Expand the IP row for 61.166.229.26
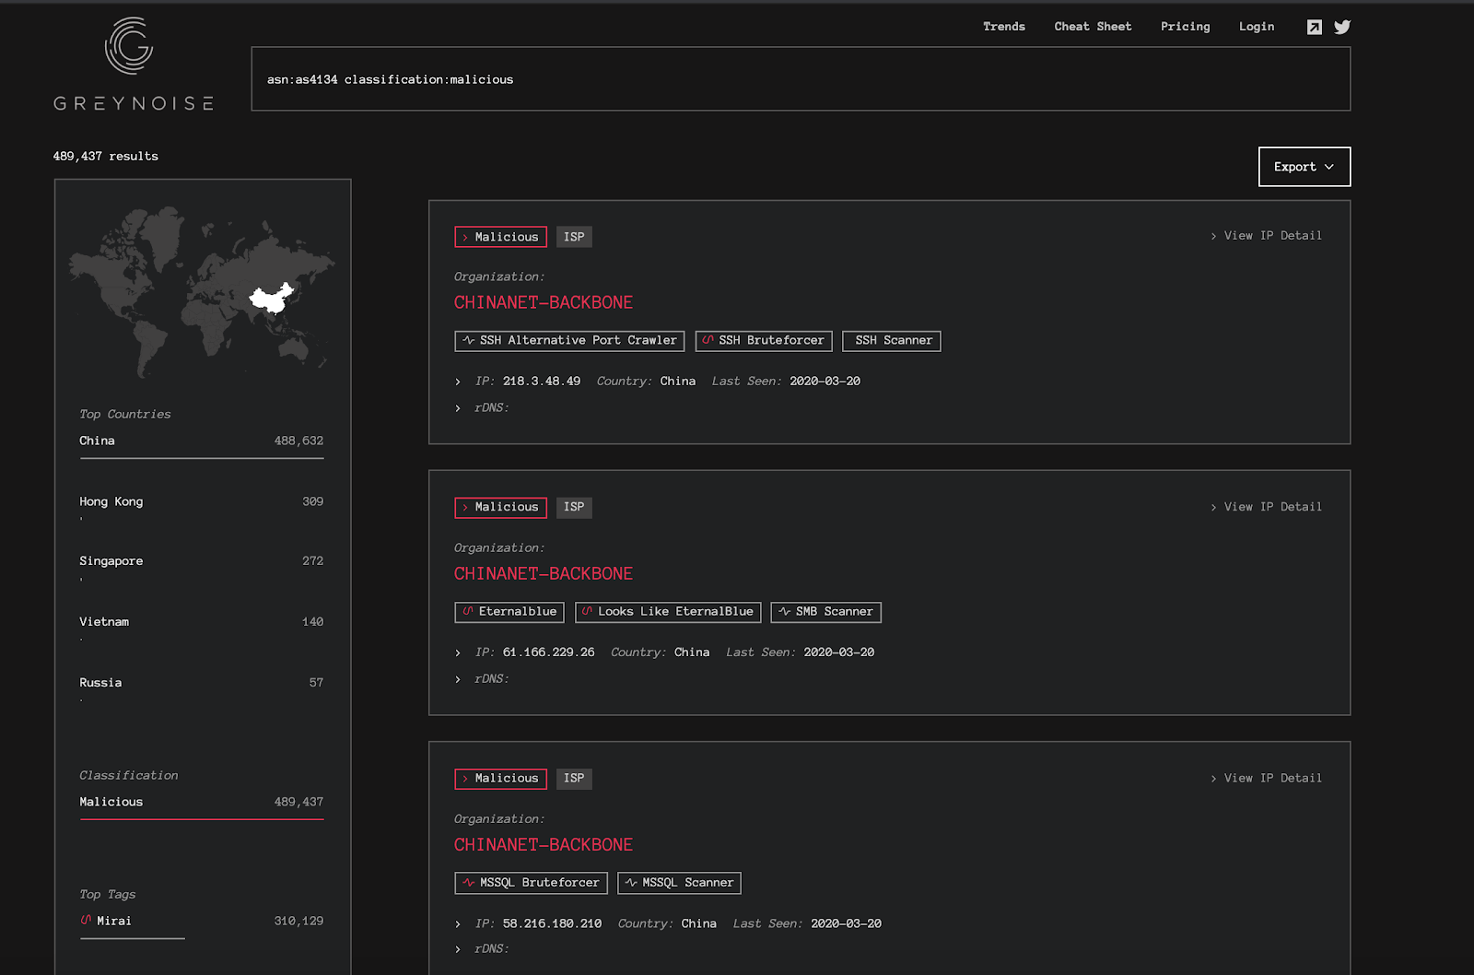This screenshot has height=975, width=1474. (458, 652)
